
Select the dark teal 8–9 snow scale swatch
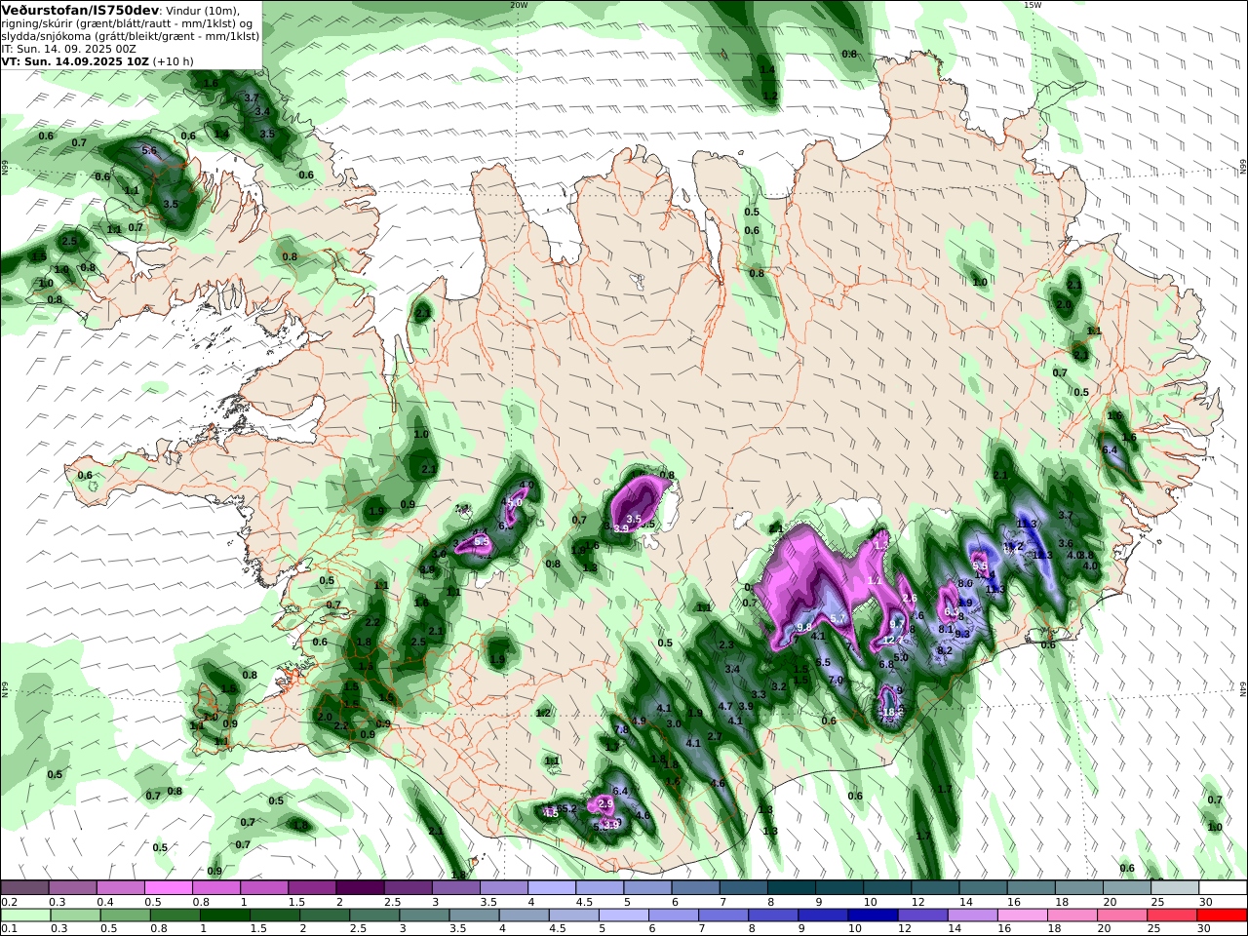(x=791, y=887)
